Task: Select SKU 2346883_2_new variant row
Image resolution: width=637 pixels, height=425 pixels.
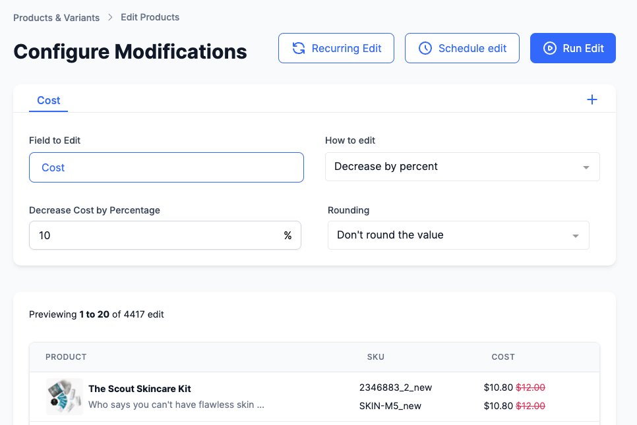Action: click(x=396, y=387)
